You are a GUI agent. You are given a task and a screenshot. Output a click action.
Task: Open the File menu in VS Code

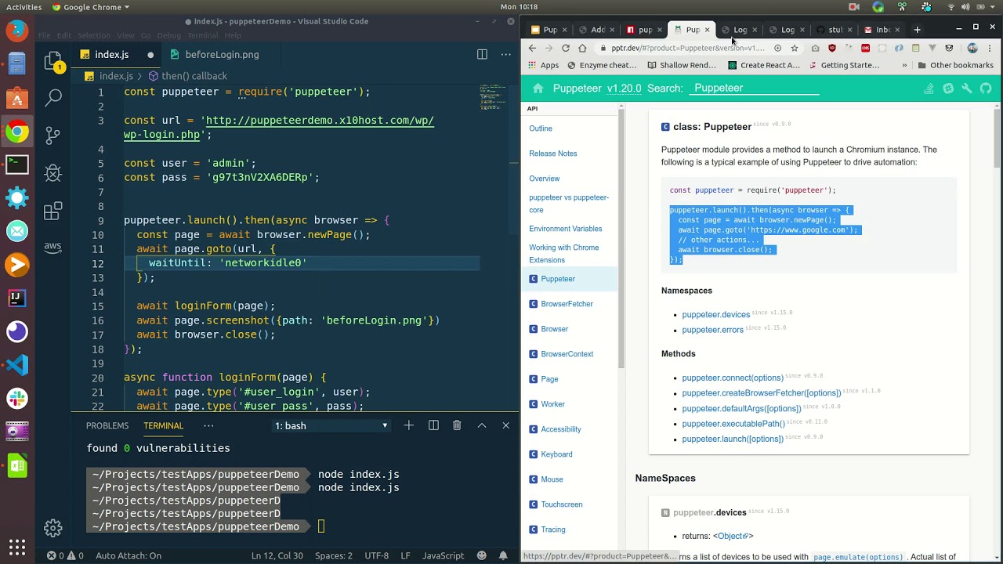tap(45, 35)
